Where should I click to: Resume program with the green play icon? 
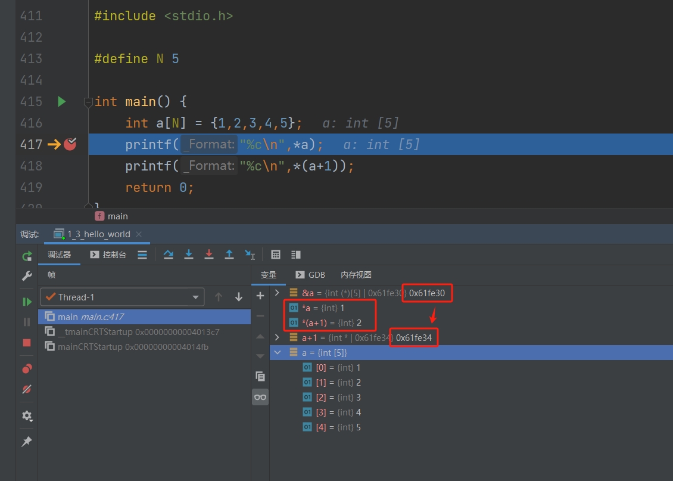[27, 302]
